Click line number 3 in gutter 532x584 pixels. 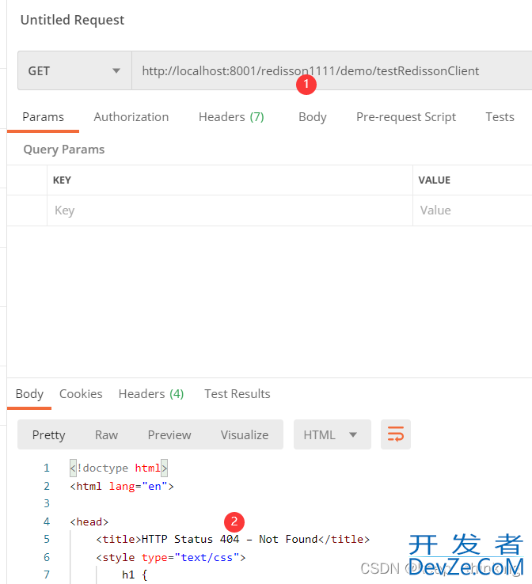coord(47,503)
